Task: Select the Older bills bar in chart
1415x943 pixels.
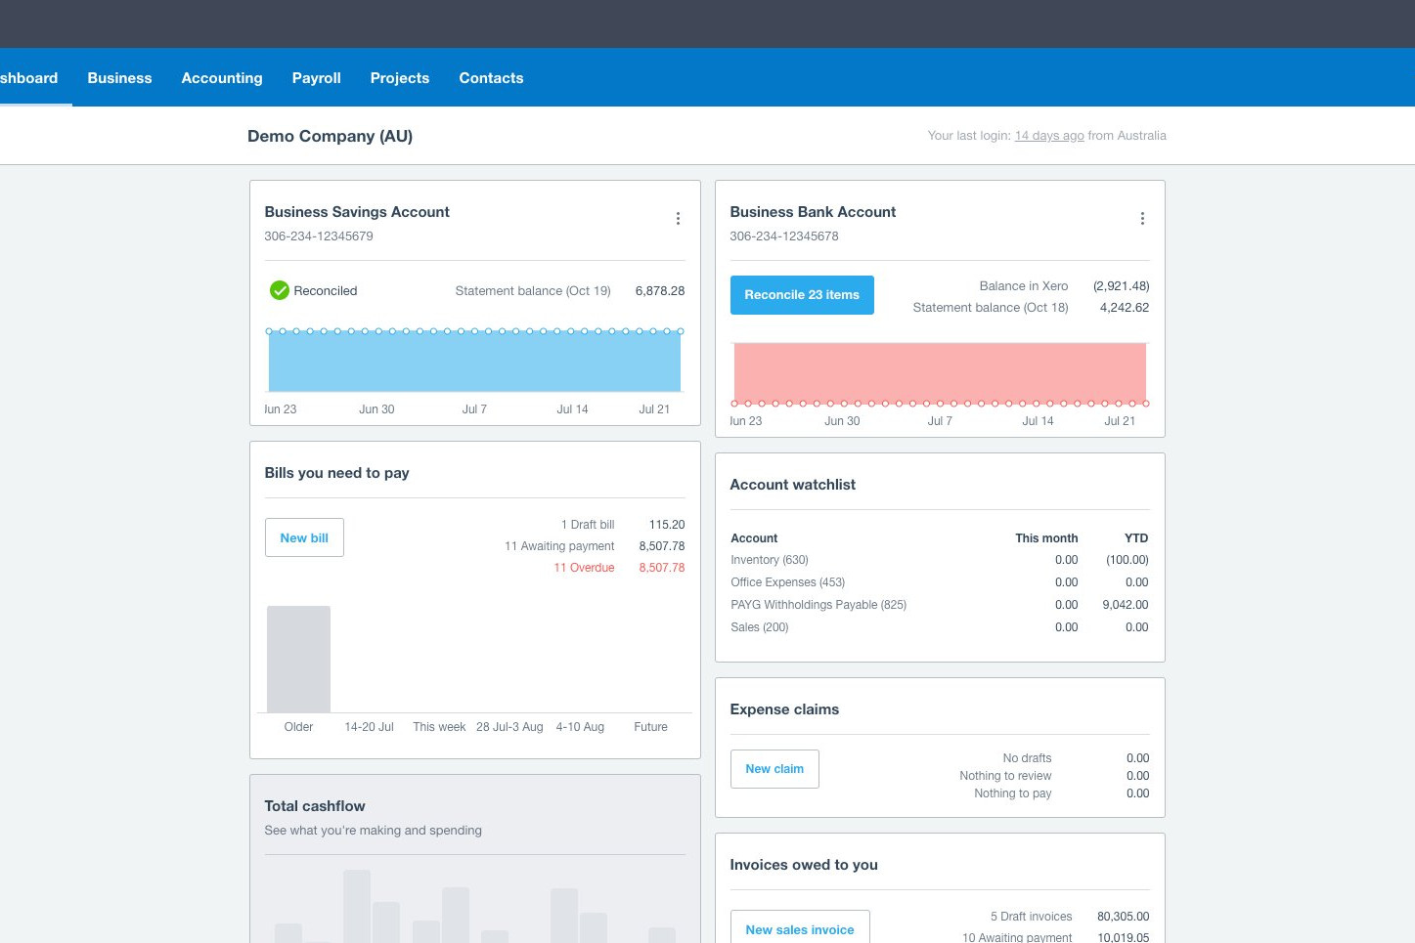Action: [x=298, y=660]
